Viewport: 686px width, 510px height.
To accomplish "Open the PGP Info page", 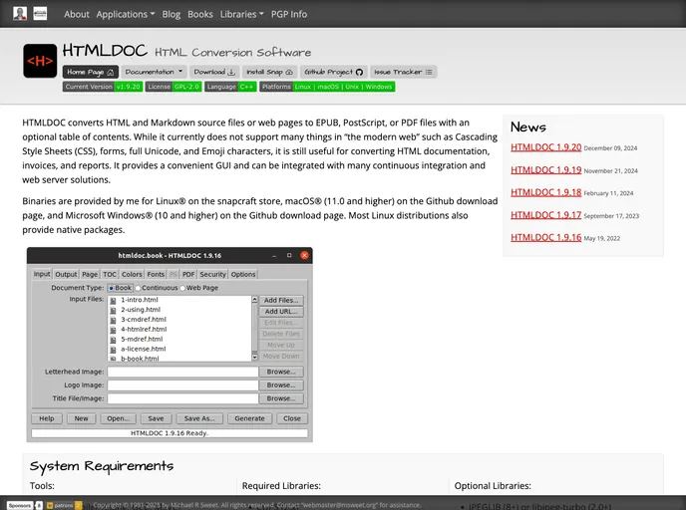I will pyautogui.click(x=289, y=14).
